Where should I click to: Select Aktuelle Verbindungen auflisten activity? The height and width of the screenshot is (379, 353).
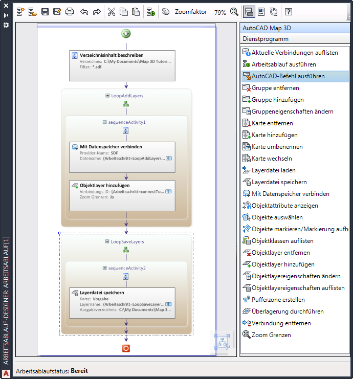pos(295,53)
